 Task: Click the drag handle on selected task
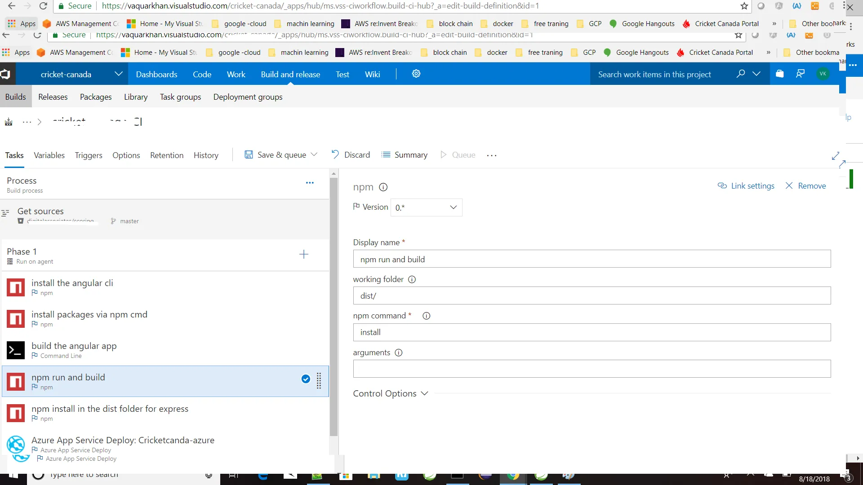click(x=319, y=381)
